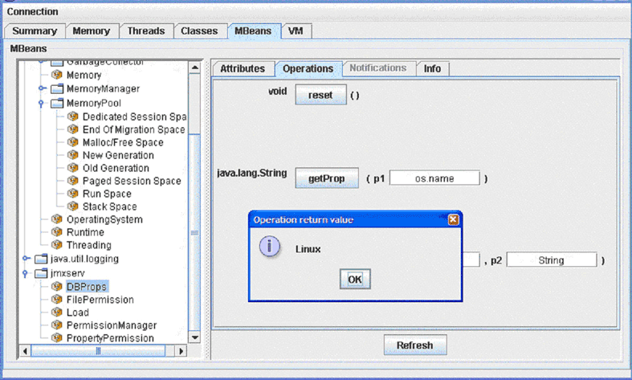Collapse the MemoryPool tree node
This screenshot has height=380, width=632.
[x=41, y=104]
